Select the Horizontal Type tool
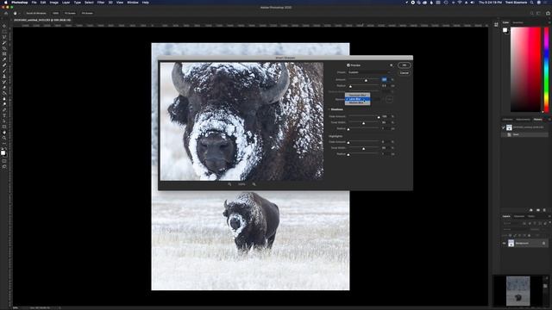The width and height of the screenshot is (552, 310). [4, 115]
